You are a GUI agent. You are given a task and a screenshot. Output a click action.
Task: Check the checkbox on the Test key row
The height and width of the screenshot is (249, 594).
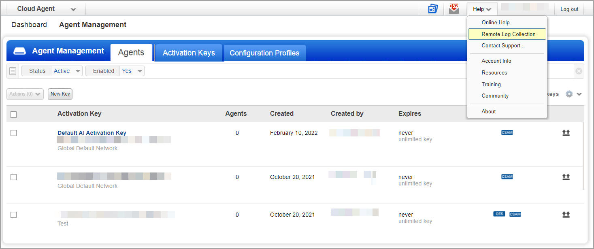point(13,215)
